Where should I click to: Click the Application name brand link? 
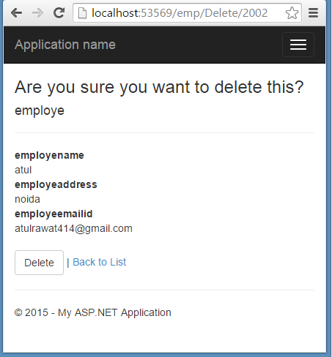pos(65,45)
